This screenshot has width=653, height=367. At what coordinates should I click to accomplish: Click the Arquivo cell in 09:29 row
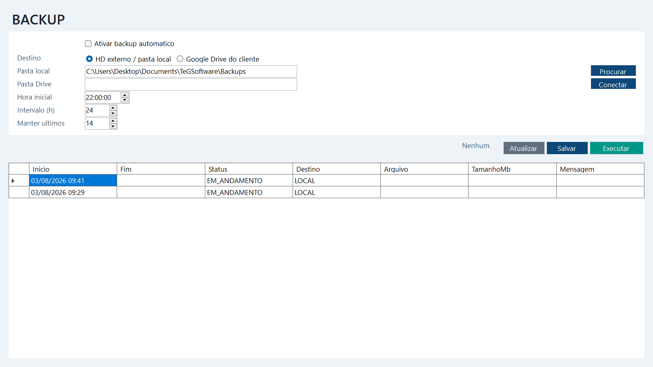[424, 192]
